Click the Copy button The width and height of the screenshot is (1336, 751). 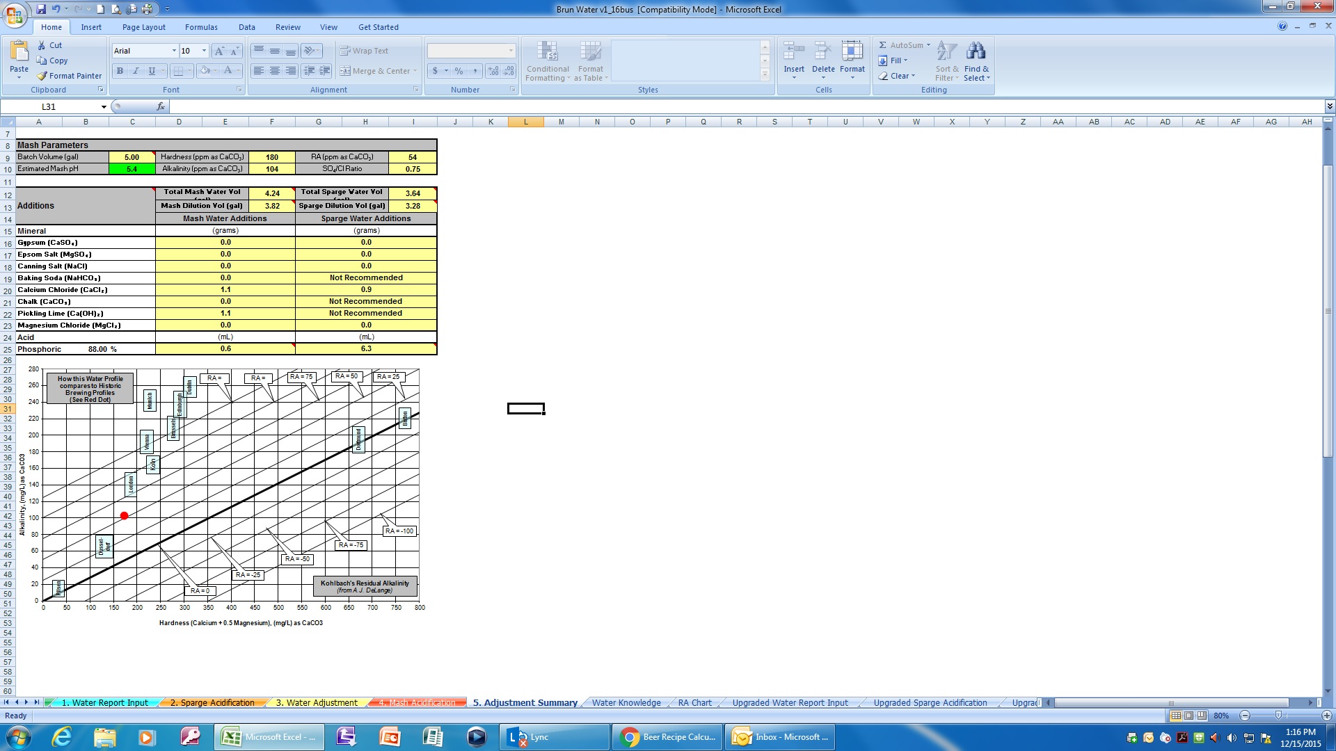[x=52, y=60]
